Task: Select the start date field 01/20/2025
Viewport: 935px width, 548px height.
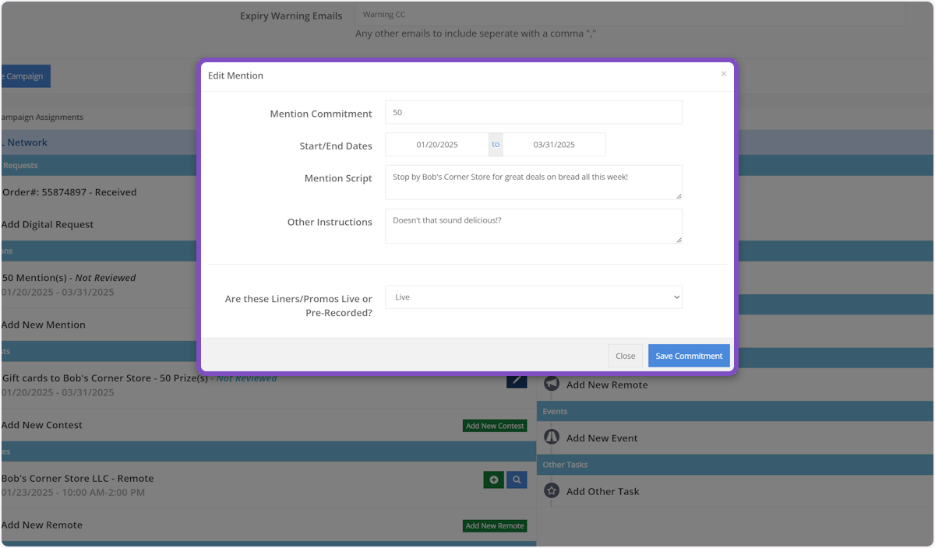Action: [437, 145]
